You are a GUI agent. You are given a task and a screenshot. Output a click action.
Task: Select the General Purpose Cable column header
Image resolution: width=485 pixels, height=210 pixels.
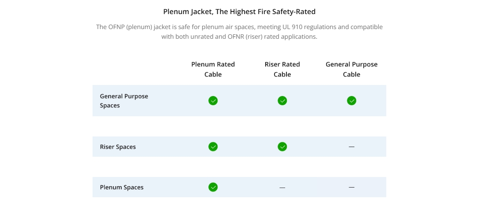tap(351, 70)
